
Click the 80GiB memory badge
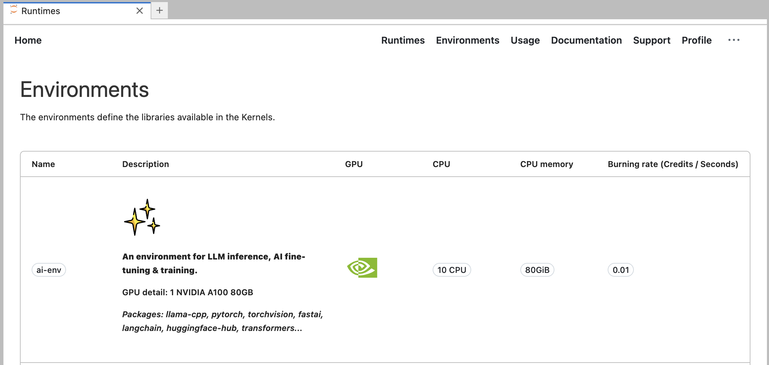pyautogui.click(x=537, y=270)
